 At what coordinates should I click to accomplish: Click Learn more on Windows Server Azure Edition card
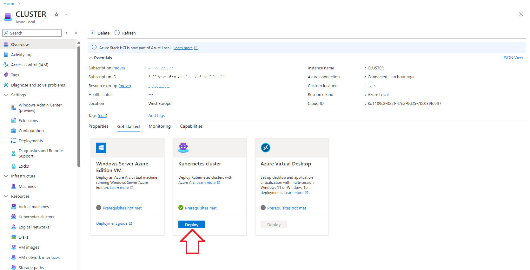122,188
